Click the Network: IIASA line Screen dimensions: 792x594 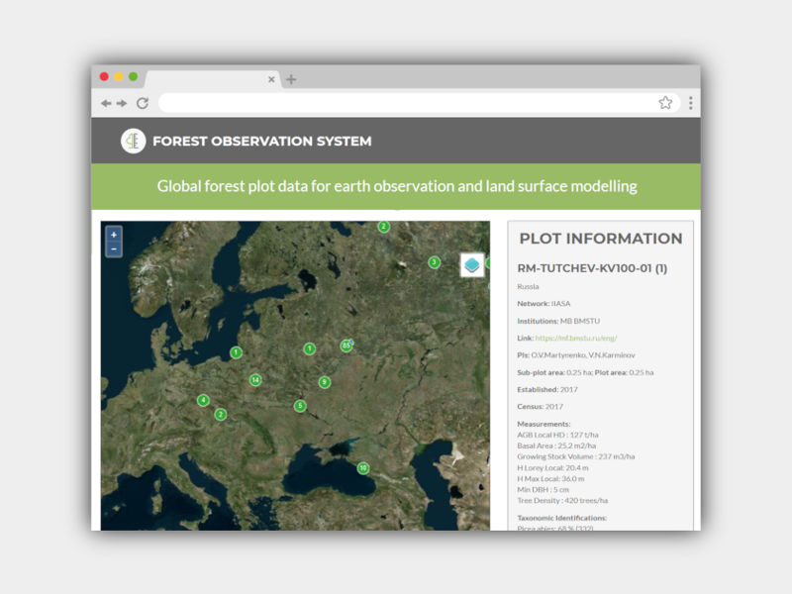coord(544,304)
